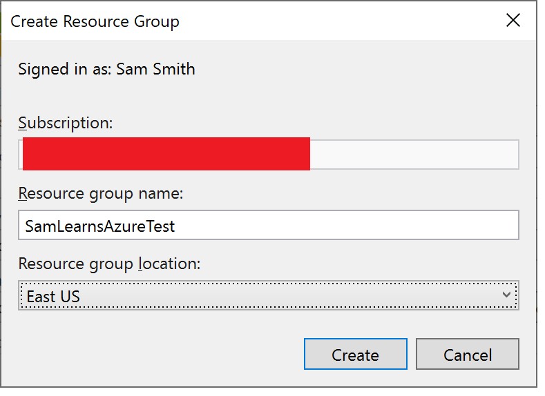Viewport: 545px width, 396px height.
Task: Select the East US text in dropdown
Action: [x=53, y=297]
